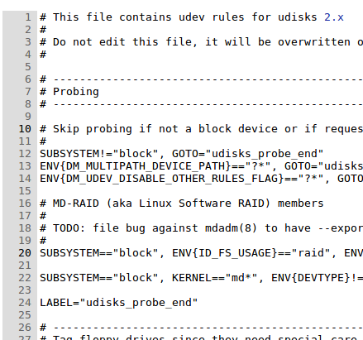The height and width of the screenshot is (340, 363).
Task: Click the TODO comment on line 18
Action: pyautogui.click(x=202, y=228)
